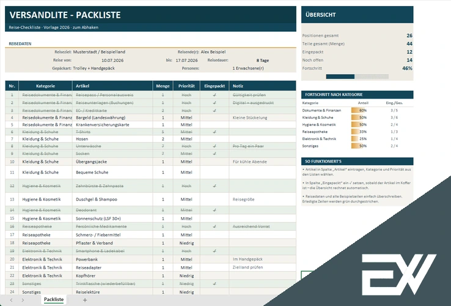
Task: Toggle checkmark for Reiseunterlagen (Buchungen) row
Action: point(215,103)
